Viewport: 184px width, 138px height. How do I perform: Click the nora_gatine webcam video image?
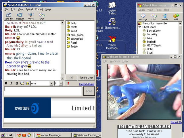144,92
